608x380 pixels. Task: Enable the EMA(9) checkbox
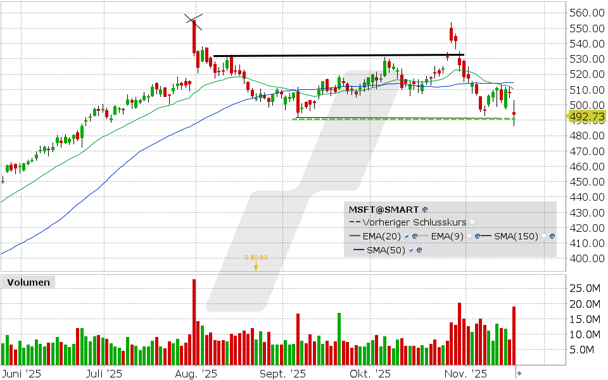pyautogui.click(x=469, y=237)
